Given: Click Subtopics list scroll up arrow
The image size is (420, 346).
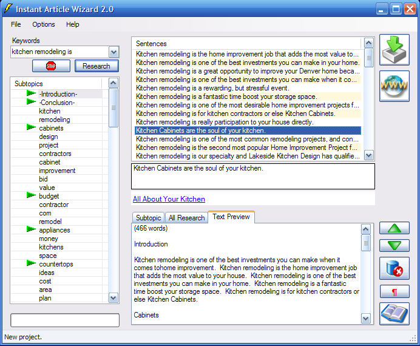Looking at the screenshot, I should pyautogui.click(x=113, y=83).
